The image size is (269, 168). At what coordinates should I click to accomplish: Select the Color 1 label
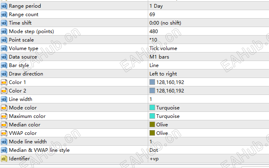[17, 82]
